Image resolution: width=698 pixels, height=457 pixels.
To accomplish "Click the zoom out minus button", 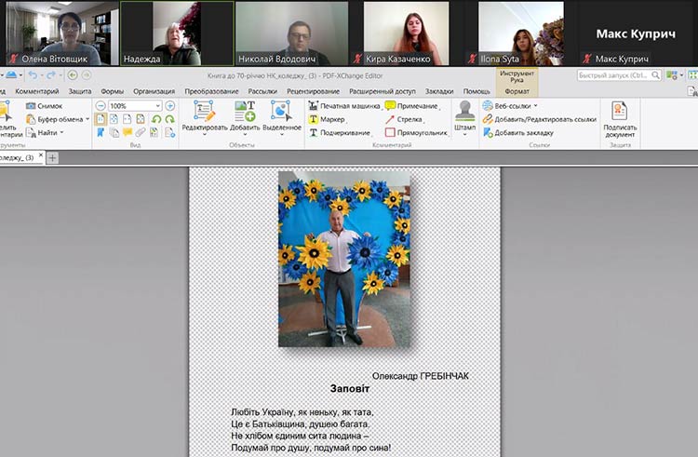I will click(x=101, y=106).
